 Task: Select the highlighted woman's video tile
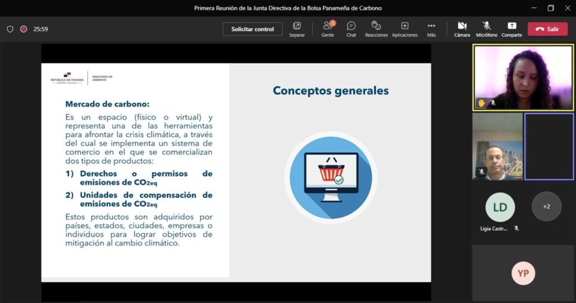[x=523, y=78]
